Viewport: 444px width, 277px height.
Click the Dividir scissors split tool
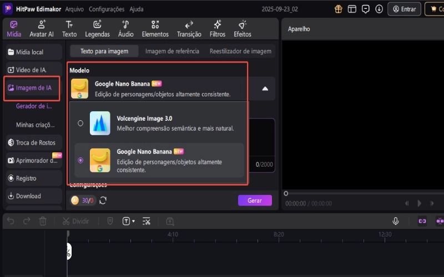[x=75, y=221]
